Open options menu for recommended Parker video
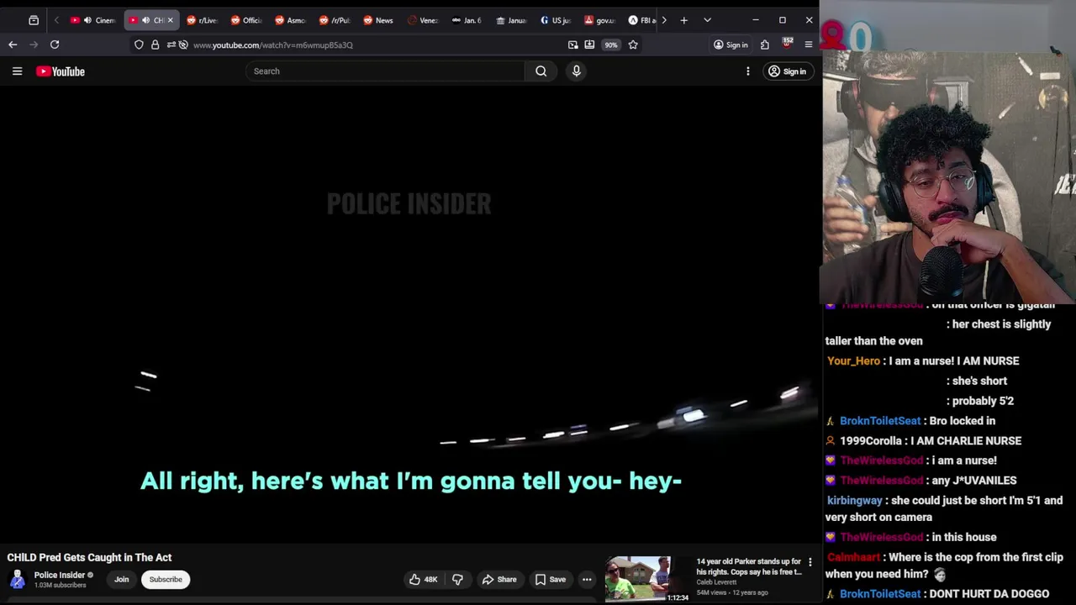The height and width of the screenshot is (605, 1076). pos(810,562)
